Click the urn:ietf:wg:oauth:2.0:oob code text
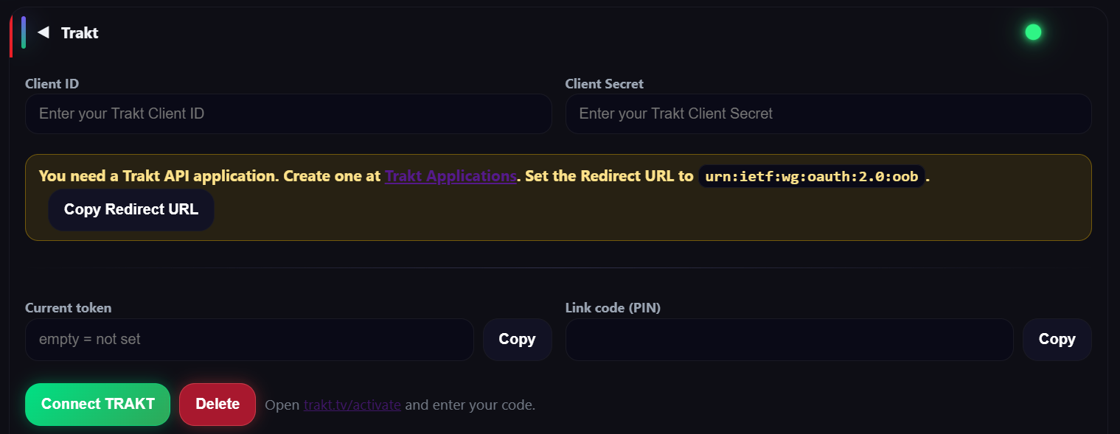This screenshot has height=434, width=1120. pyautogui.click(x=811, y=177)
